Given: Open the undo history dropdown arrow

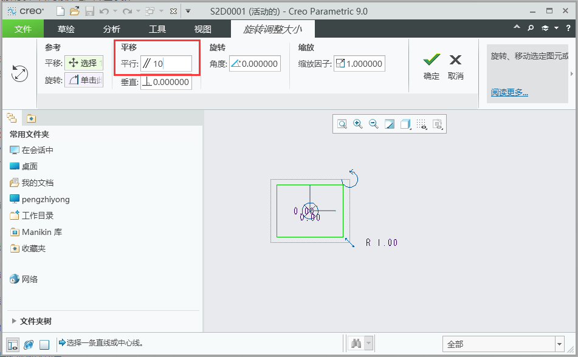Looking at the screenshot, I should (x=115, y=12).
